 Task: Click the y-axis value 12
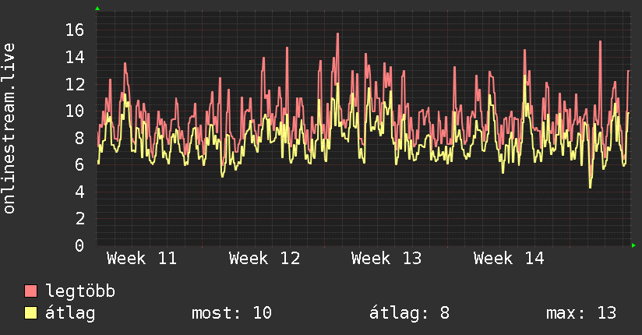coord(75,84)
